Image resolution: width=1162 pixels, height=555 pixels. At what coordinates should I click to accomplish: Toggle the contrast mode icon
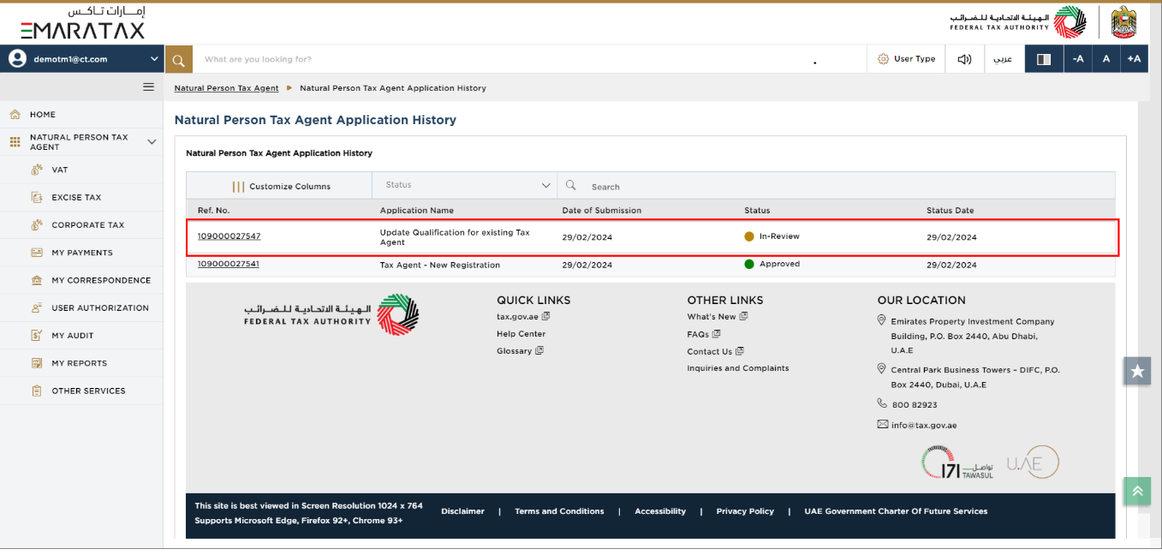(1044, 59)
